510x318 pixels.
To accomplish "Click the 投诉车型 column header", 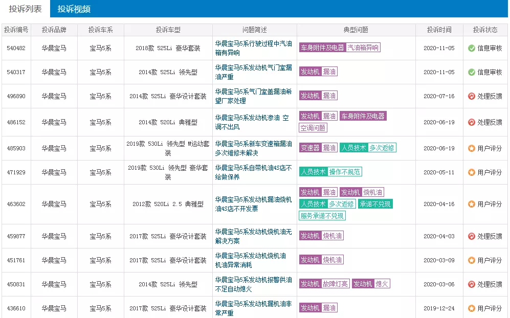I will (168, 30).
